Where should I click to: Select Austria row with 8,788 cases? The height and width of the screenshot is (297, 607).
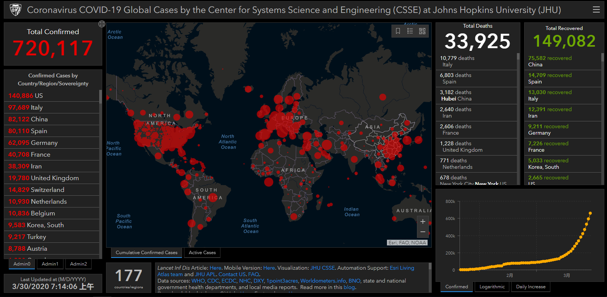(52, 248)
